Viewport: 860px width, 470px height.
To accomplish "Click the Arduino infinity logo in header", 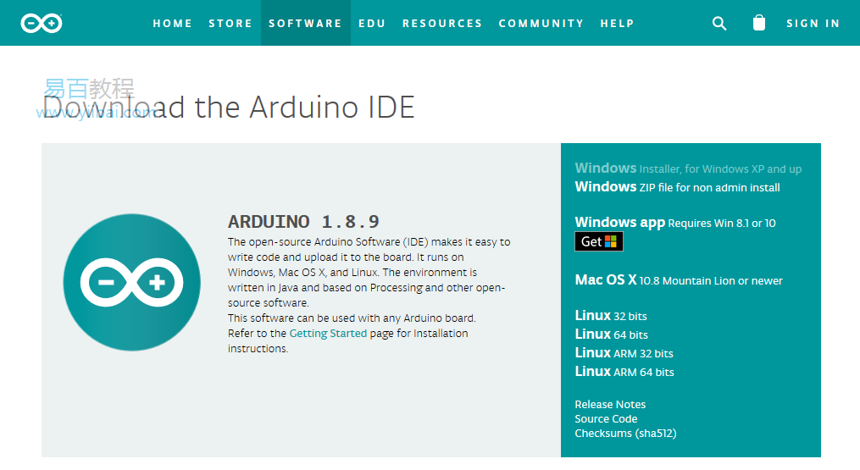I will pos(42,23).
